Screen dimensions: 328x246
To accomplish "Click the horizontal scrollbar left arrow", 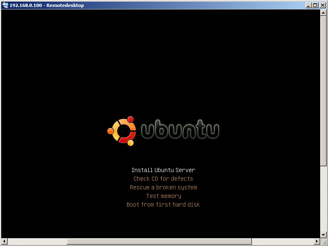I will click(5, 241).
